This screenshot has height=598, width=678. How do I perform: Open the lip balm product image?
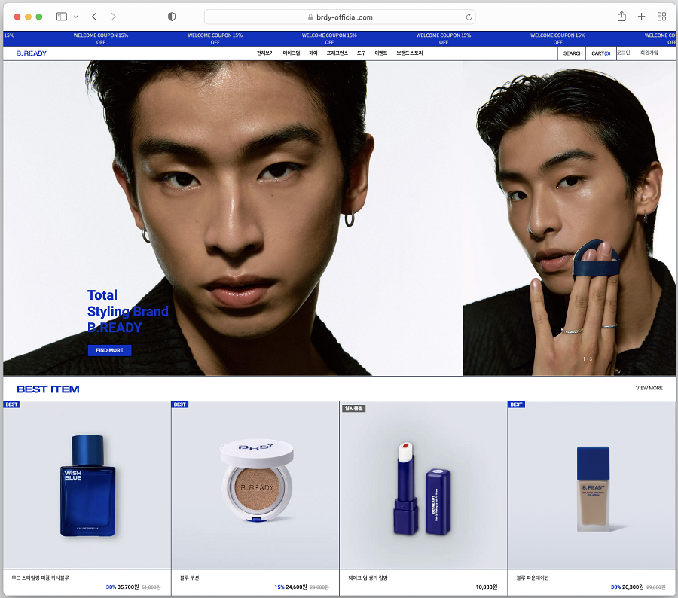point(423,485)
